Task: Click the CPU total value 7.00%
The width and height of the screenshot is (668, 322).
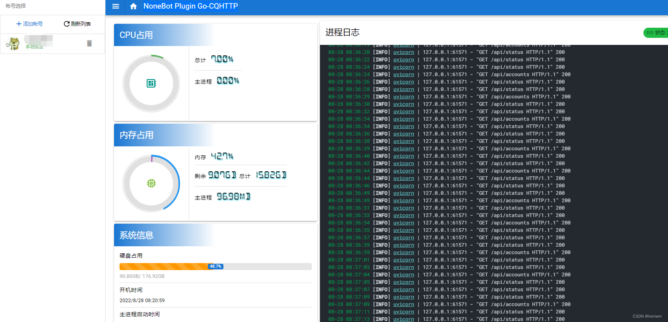Action: click(222, 59)
